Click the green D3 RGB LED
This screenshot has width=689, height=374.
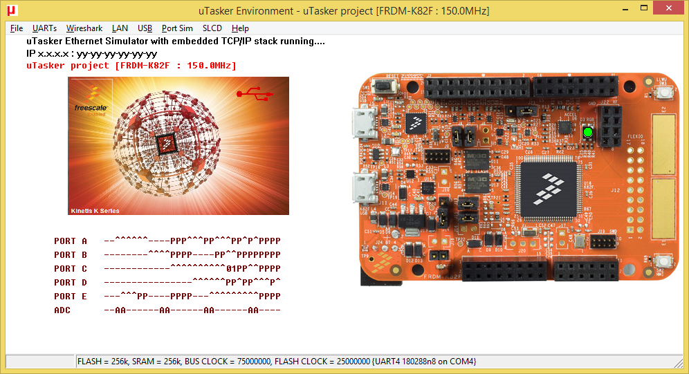click(588, 132)
